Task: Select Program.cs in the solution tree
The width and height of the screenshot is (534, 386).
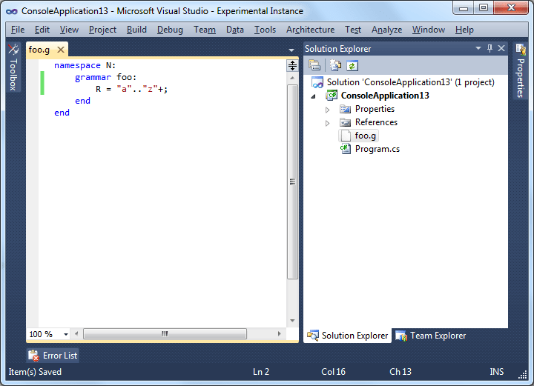Action: pos(378,149)
